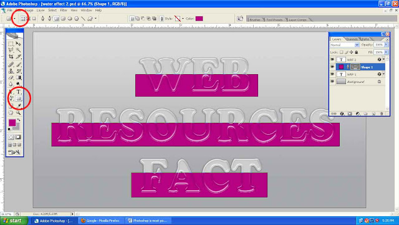Image resolution: width=399 pixels, height=225 pixels.
Task: Click Color swatch in options bar
Action: pyautogui.click(x=199, y=19)
